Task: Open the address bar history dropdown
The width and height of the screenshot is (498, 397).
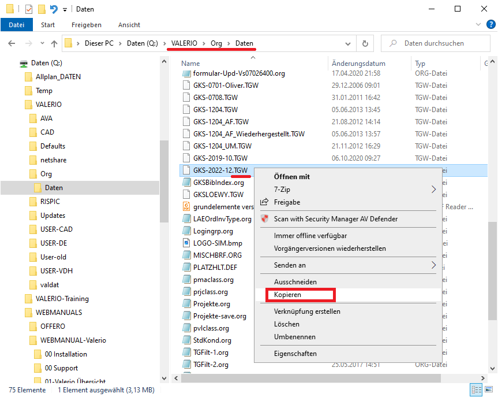Action: (347, 43)
